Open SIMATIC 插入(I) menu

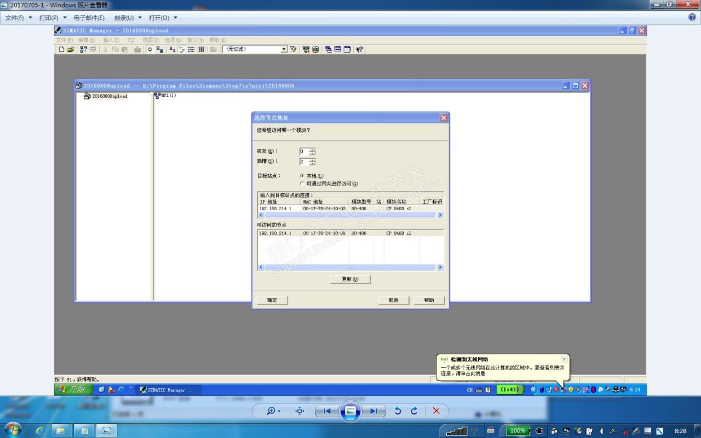(x=111, y=40)
